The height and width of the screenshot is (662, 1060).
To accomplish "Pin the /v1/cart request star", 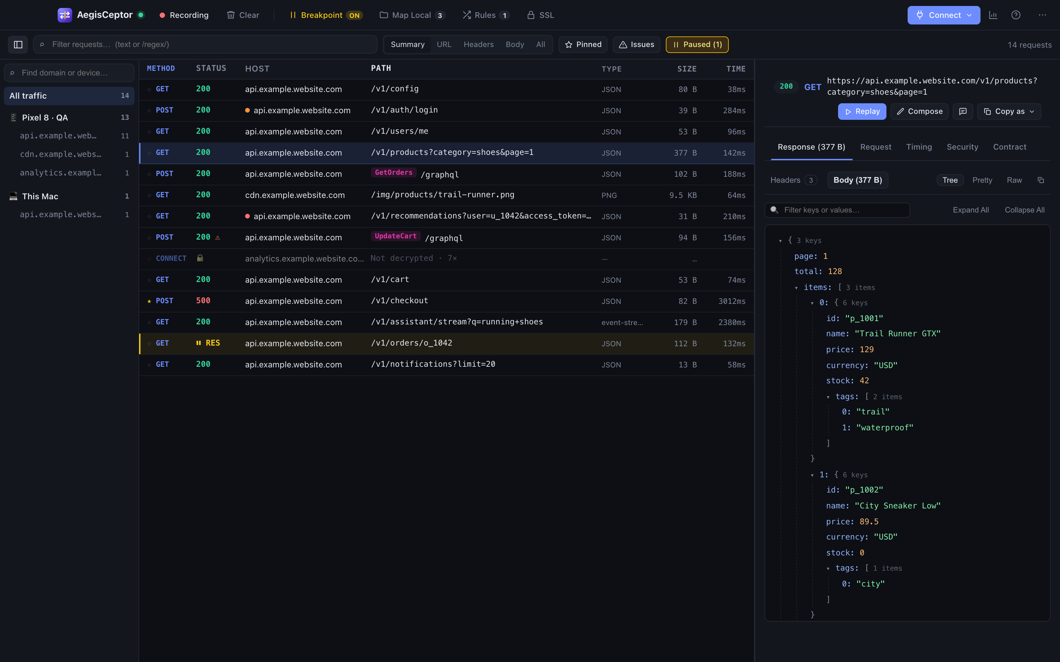I will (x=149, y=280).
